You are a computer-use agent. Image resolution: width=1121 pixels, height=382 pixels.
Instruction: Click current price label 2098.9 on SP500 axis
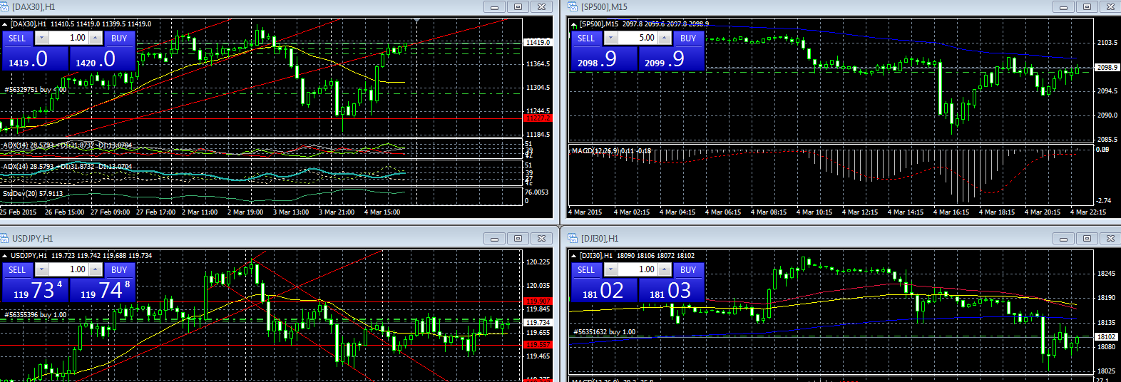(1107, 67)
